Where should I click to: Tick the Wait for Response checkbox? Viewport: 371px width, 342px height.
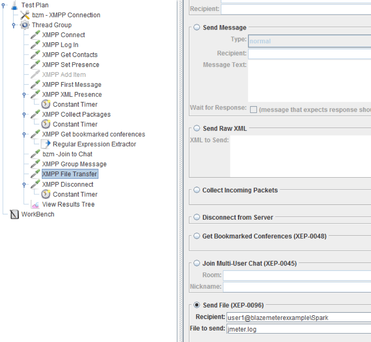click(253, 110)
